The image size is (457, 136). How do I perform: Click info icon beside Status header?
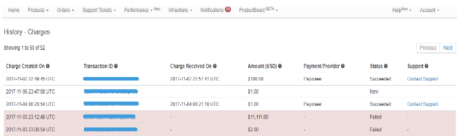[x=386, y=66]
